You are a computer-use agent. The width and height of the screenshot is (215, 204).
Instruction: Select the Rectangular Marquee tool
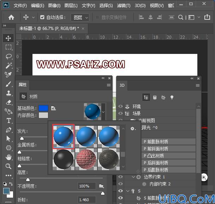point(8,47)
